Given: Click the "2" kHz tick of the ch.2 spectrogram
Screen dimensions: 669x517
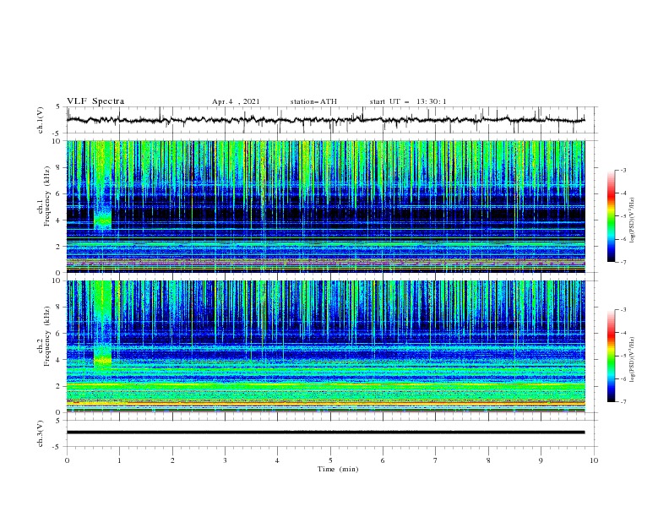Looking at the screenshot, I should point(59,386).
